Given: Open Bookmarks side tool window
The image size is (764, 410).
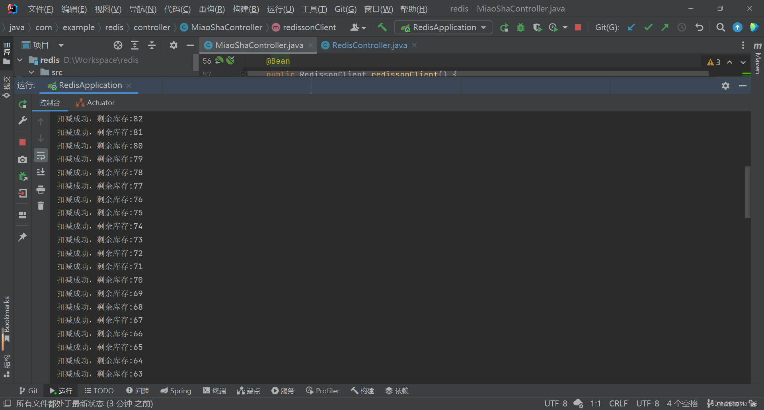Looking at the screenshot, I should tap(7, 319).
